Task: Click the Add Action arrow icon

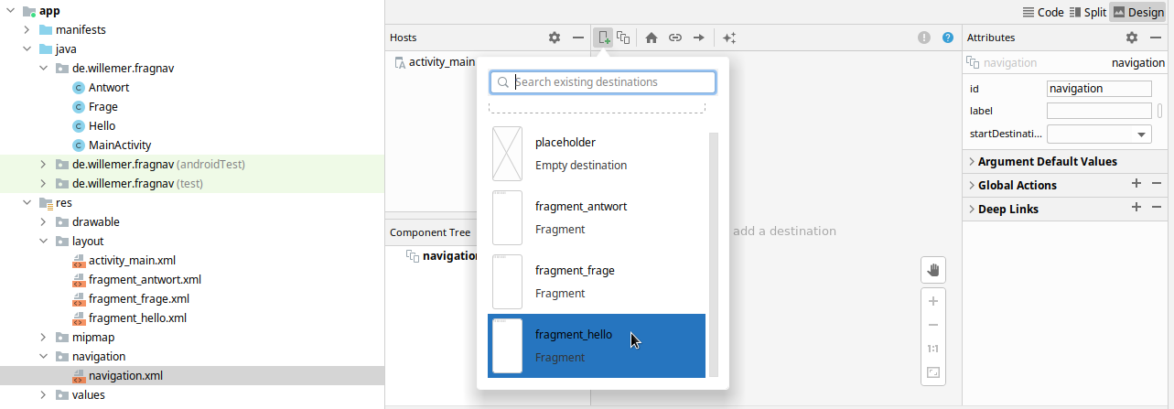Action: (698, 38)
